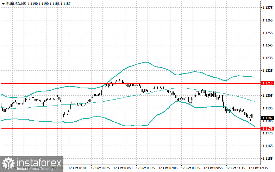Image resolution: width=275 pixels, height=172 pixels.
Task: Click the 1.1275 price axis value
Action: click(x=268, y=7)
